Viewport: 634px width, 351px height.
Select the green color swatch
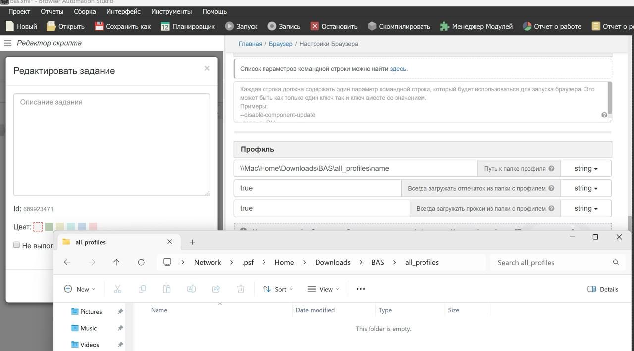(x=49, y=227)
